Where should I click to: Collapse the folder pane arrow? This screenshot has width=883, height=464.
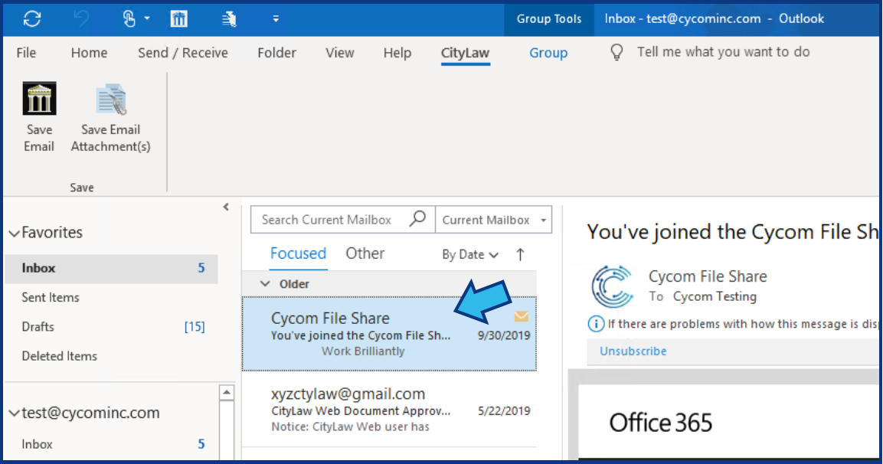click(226, 207)
